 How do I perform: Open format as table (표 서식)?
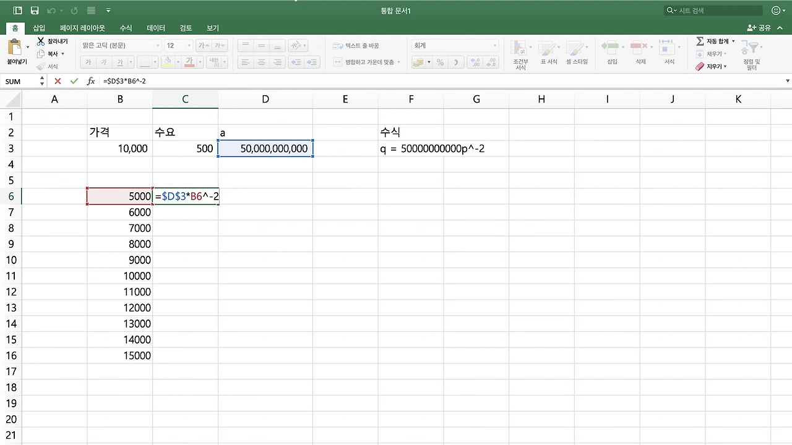tap(548, 53)
